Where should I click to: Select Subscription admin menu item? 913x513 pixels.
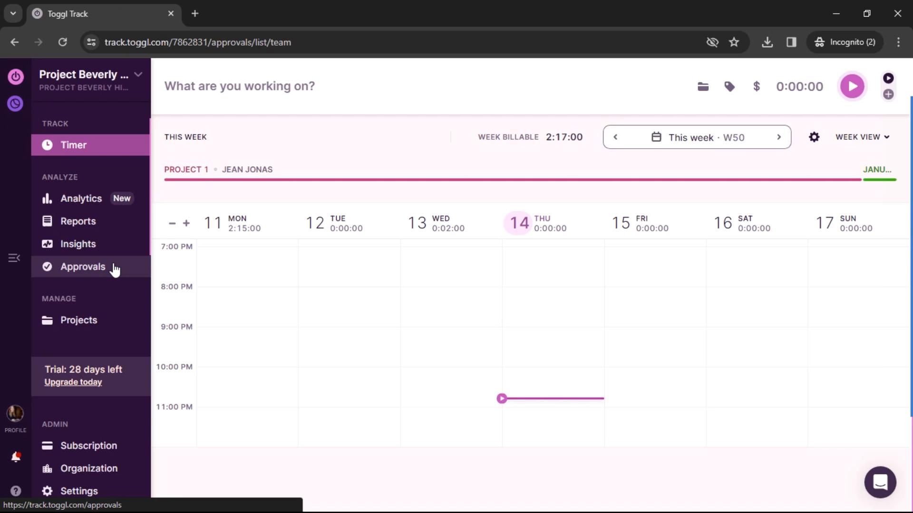[88, 446]
